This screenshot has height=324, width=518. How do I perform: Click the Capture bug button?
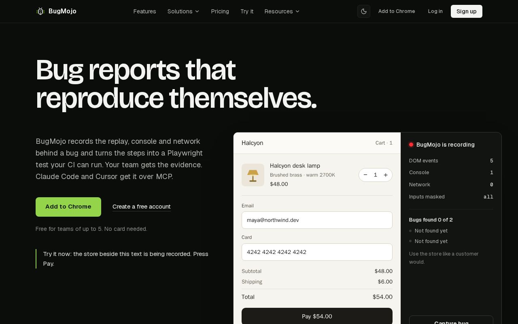[x=451, y=320]
